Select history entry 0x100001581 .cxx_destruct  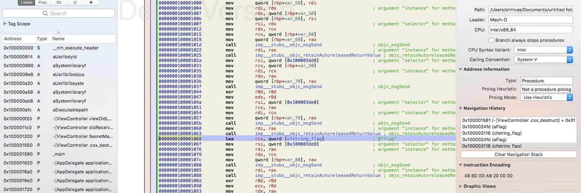click(x=518, y=120)
